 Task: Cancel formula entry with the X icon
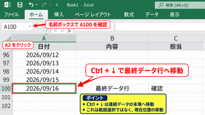[55, 31]
